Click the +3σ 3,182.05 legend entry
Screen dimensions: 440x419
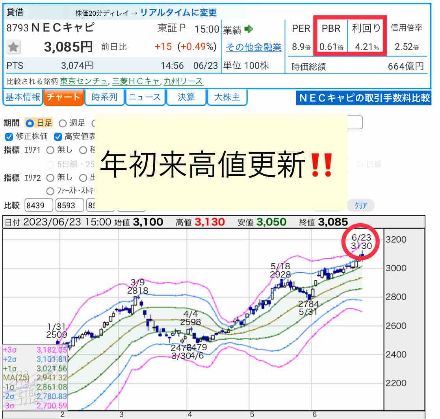(35, 349)
